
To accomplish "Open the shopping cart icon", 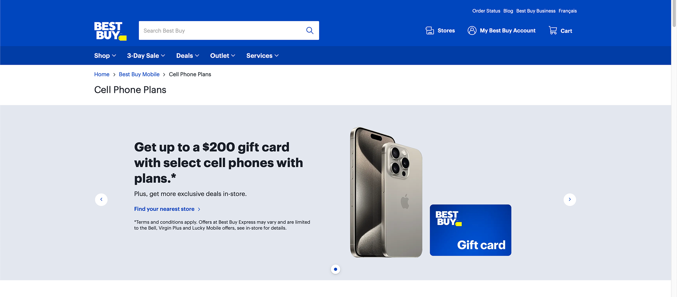I will [x=553, y=31].
